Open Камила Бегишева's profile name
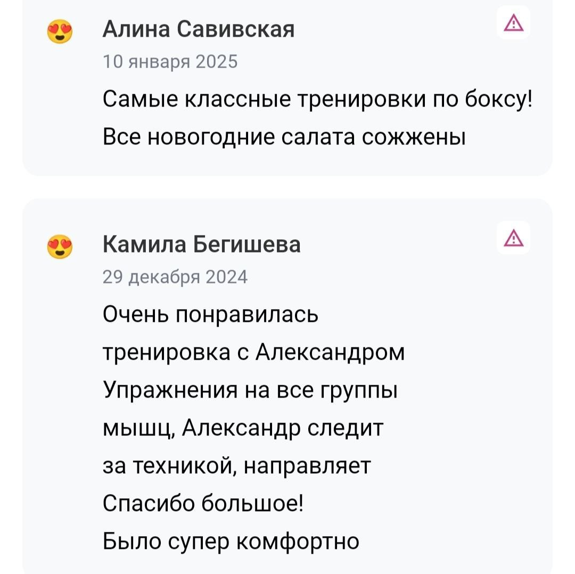 (201, 244)
